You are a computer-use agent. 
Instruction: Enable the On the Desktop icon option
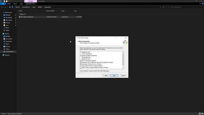[x=83, y=54]
